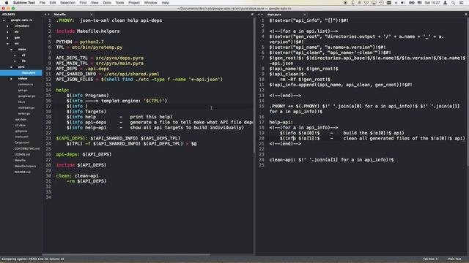The height and width of the screenshot is (263, 469).
Task: Click the green zoom window button
Action: (13, 8)
